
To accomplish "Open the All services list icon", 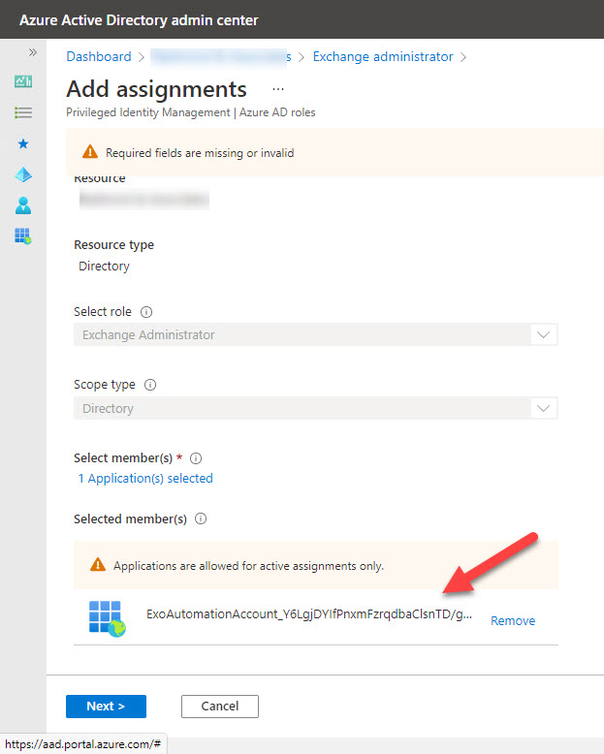I will (23, 112).
